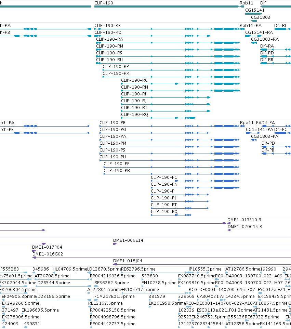Click clone label DME1-006E14
Image resolution: width=291 pixels, height=329 pixels.
pyautogui.click(x=128, y=240)
